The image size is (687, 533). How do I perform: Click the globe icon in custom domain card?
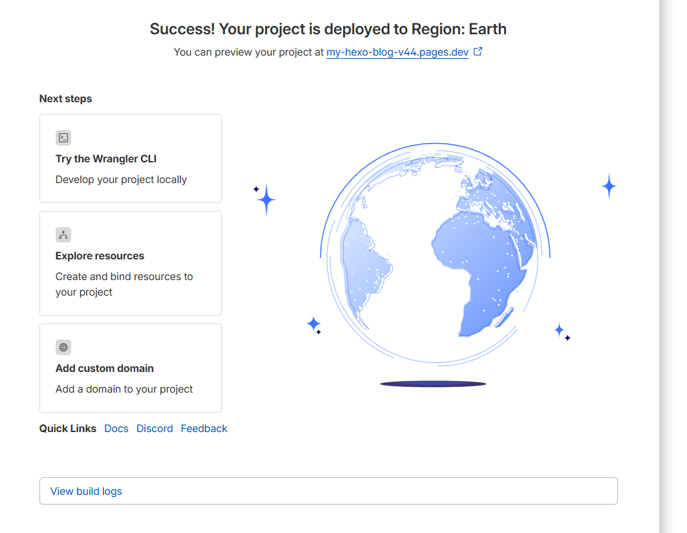point(63,347)
